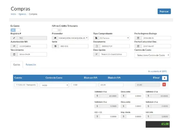
Task: Click the truck icon beside Proveedor
Action: click(55, 38)
